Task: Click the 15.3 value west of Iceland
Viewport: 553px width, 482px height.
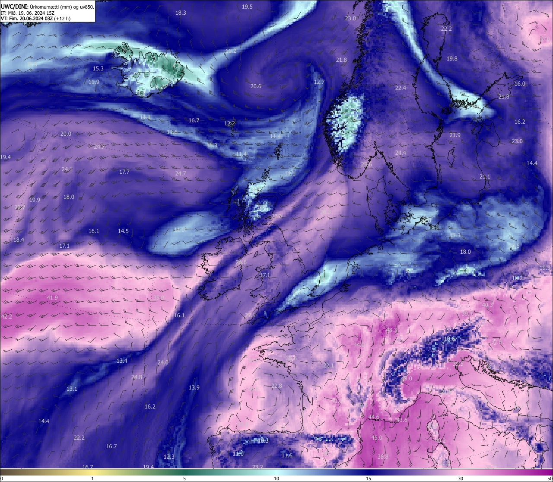Action: click(x=98, y=69)
